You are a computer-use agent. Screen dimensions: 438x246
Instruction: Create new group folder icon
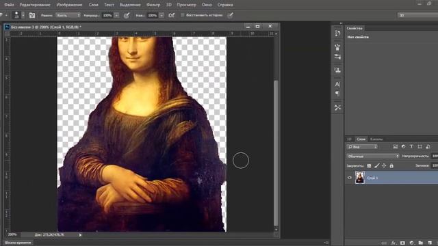420,243
